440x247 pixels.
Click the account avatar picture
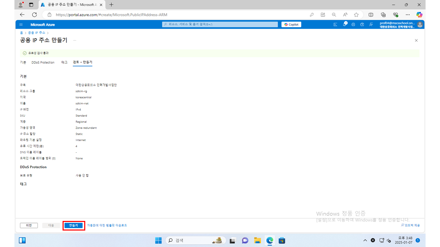click(420, 25)
